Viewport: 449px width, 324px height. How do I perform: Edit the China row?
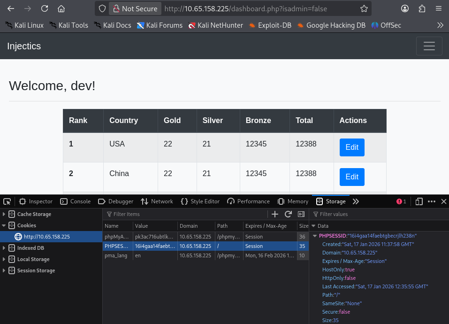coord(352,177)
